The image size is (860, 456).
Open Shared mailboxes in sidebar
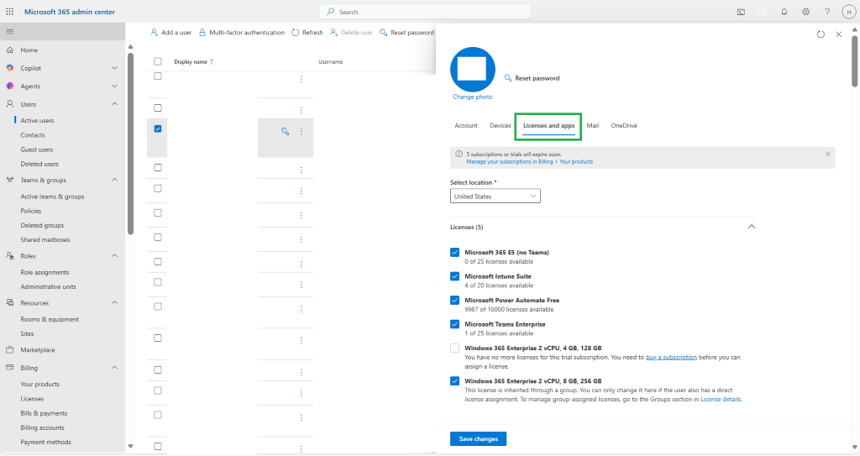click(x=45, y=240)
